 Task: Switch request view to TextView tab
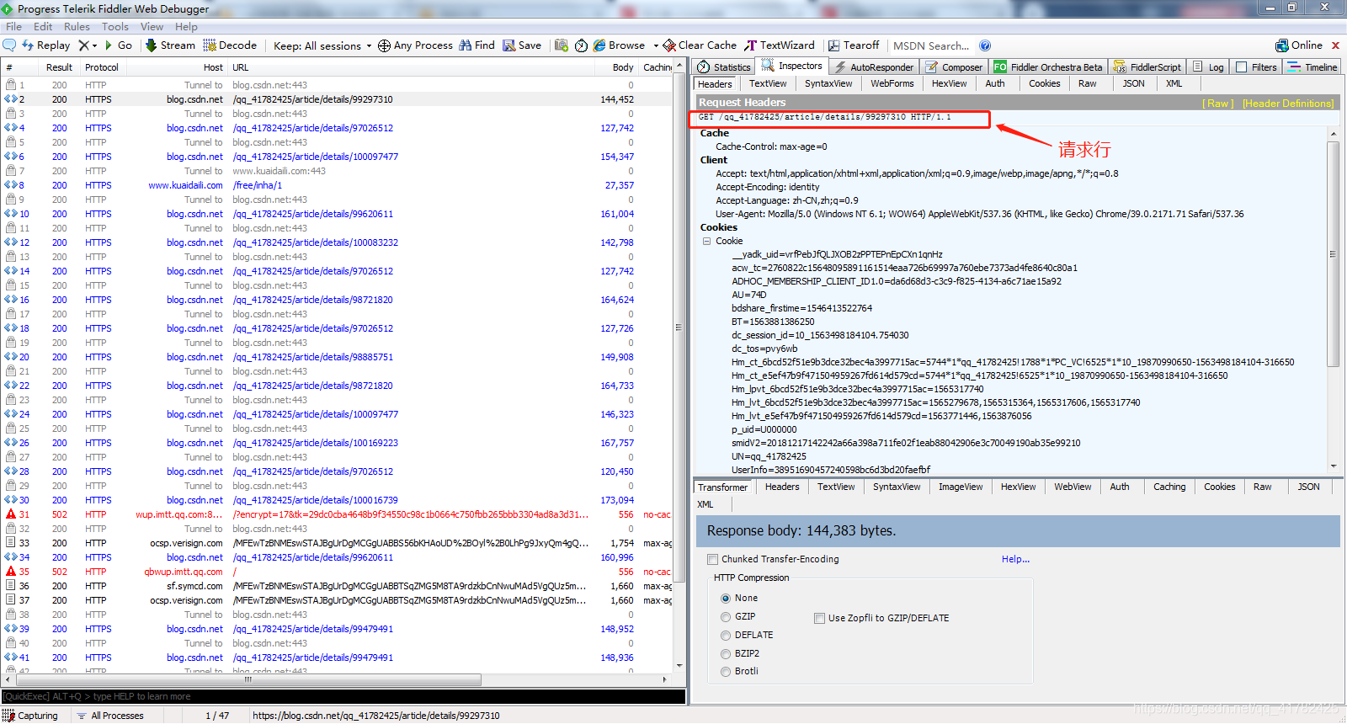(768, 84)
